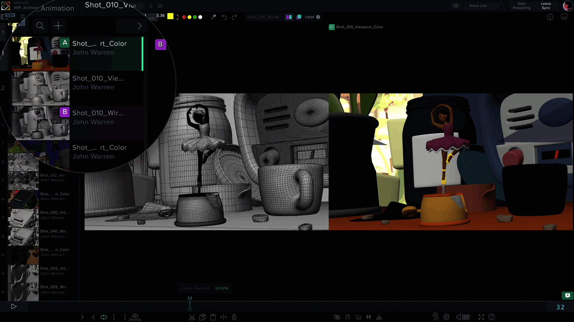Open the settings gear icon
Image resolution: width=574 pixels, height=322 pixels.
[x=446, y=317]
